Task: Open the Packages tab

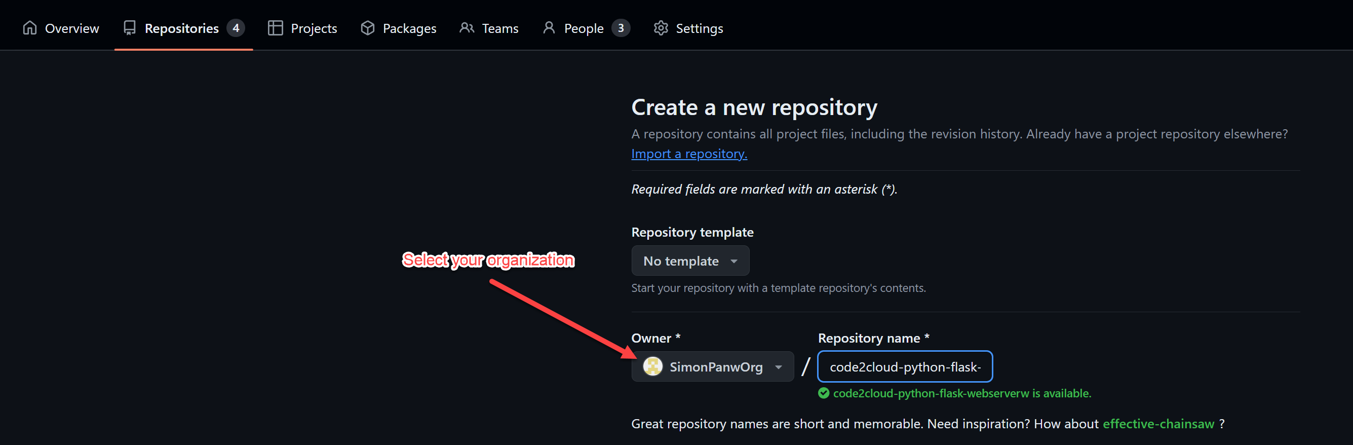Action: pos(399,28)
